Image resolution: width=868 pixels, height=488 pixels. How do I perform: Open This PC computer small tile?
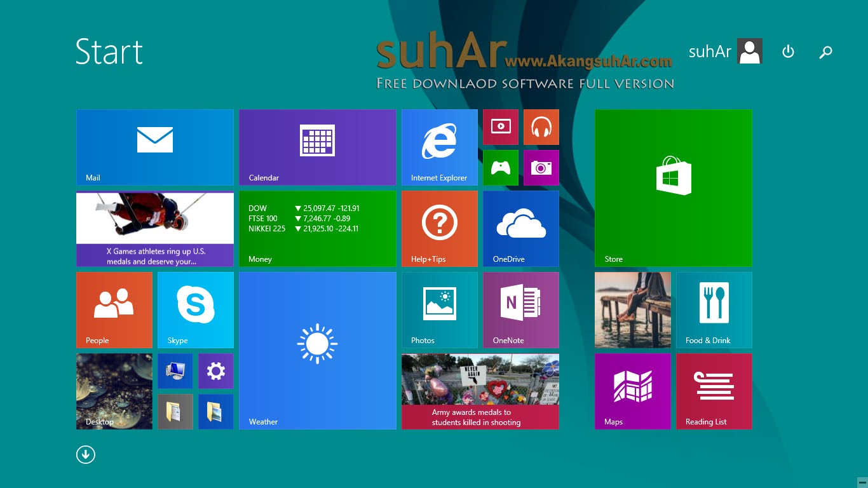tap(175, 371)
